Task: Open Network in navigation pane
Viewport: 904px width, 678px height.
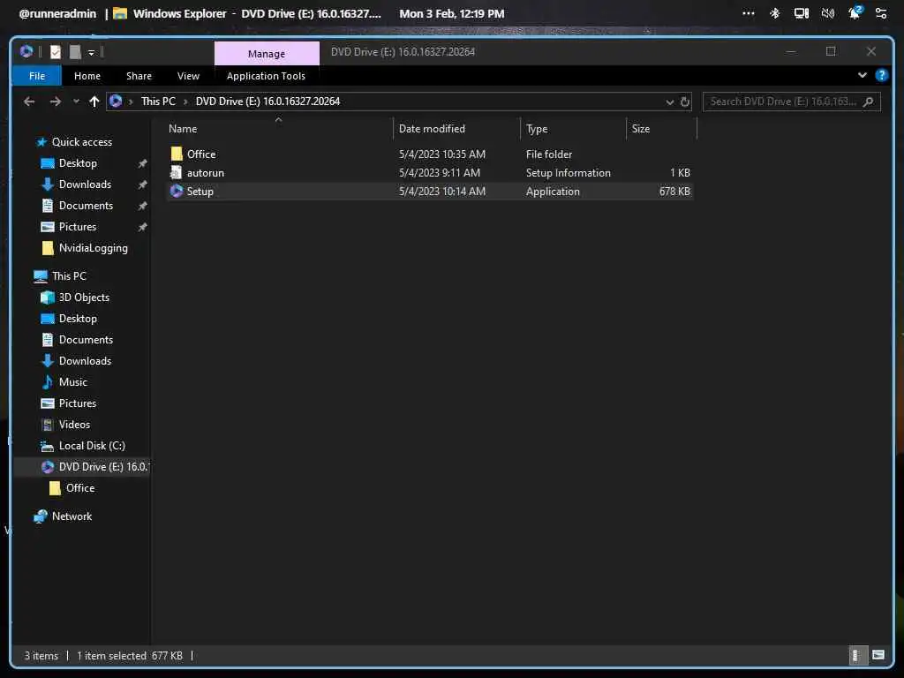Action: pyautogui.click(x=71, y=516)
